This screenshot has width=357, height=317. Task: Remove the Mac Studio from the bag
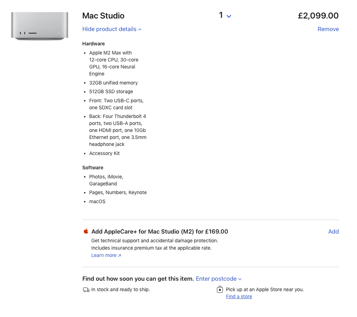click(328, 29)
